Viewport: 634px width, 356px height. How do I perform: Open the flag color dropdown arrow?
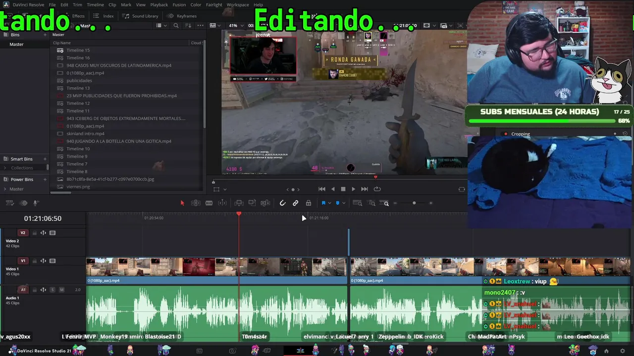point(330,203)
